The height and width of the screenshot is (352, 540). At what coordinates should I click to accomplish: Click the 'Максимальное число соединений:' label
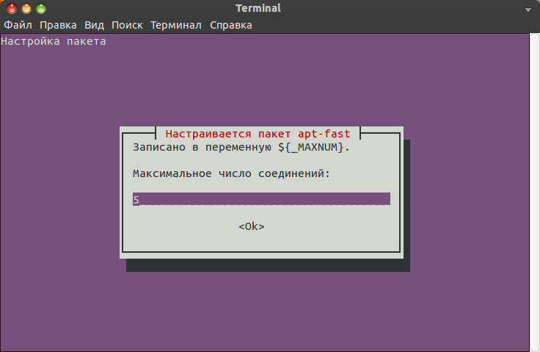tap(231, 173)
